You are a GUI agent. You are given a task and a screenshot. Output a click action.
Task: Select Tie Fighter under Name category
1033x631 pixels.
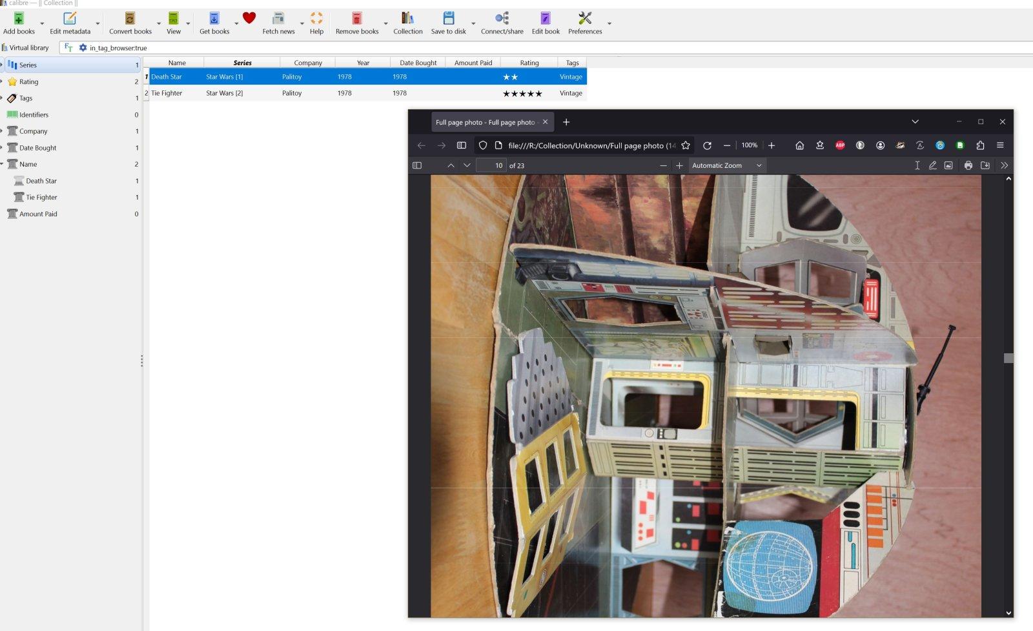pyautogui.click(x=41, y=198)
